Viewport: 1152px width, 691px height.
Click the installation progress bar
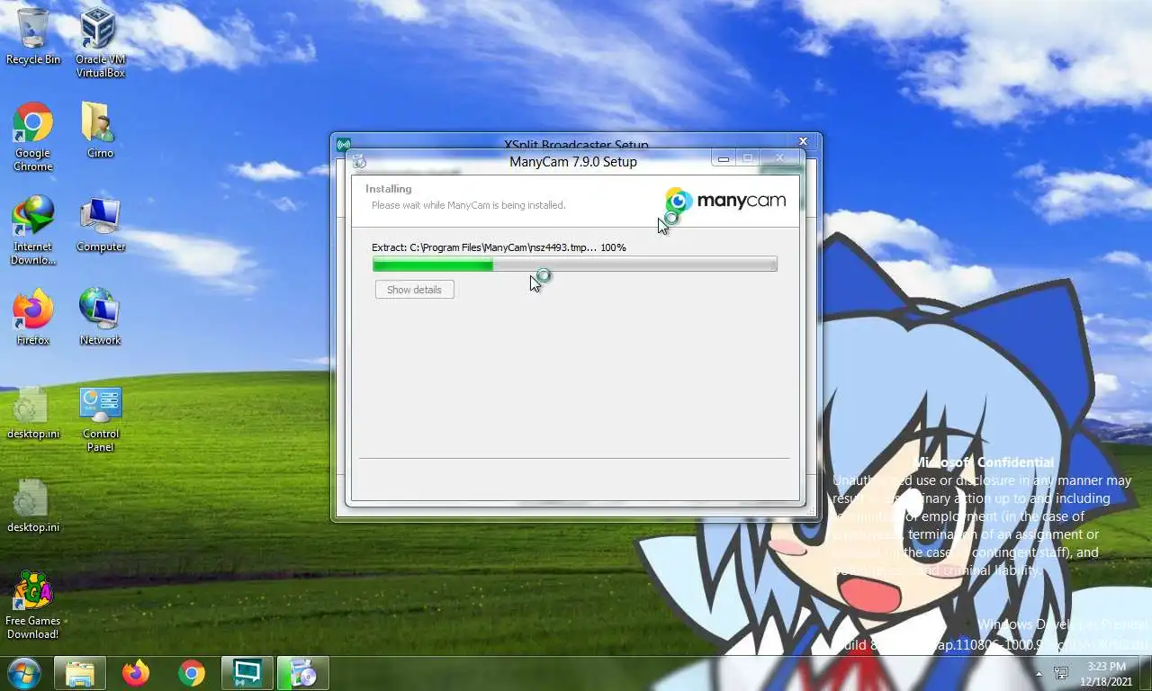click(574, 265)
